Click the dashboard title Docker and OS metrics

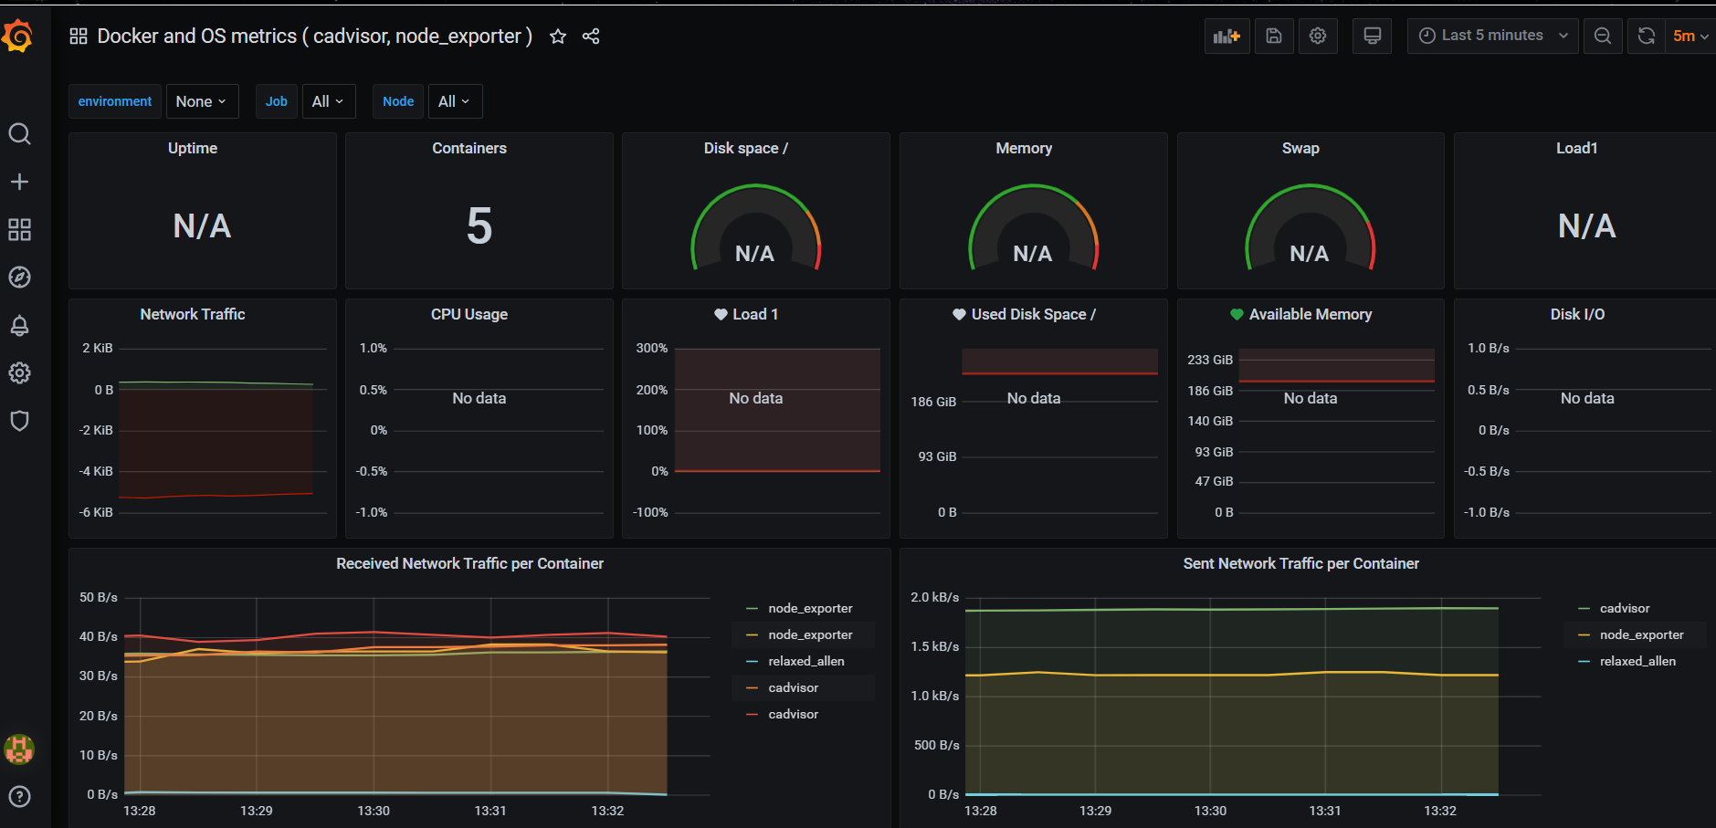pos(315,37)
